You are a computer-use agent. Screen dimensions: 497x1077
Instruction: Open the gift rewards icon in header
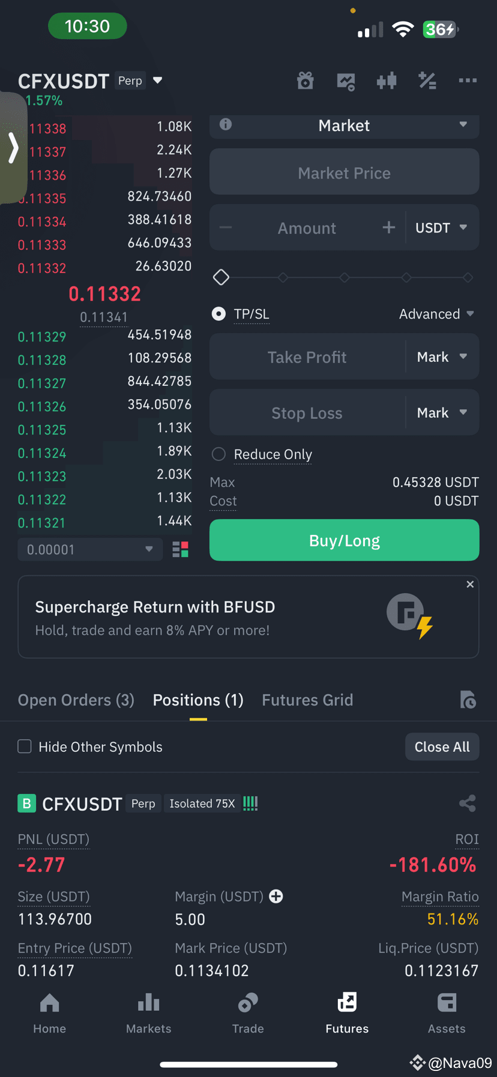[306, 81]
